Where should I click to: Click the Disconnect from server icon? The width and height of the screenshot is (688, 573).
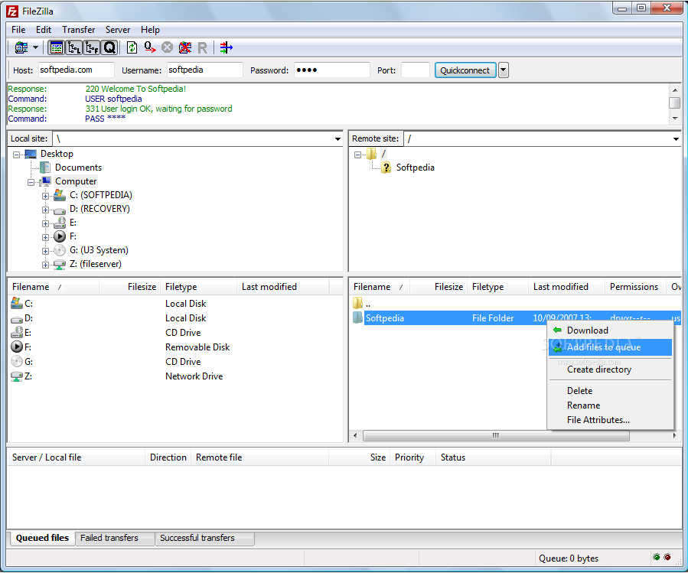[184, 47]
